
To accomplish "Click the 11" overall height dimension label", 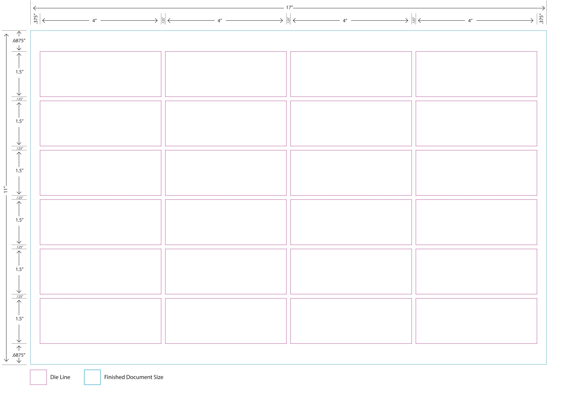I will click(x=6, y=190).
